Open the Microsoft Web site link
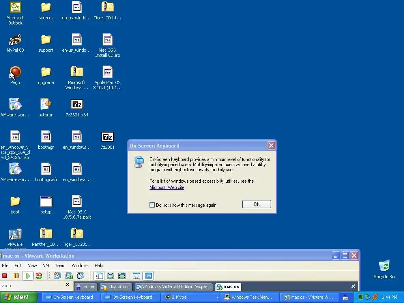The height and width of the screenshot is (303, 404). click(167, 187)
